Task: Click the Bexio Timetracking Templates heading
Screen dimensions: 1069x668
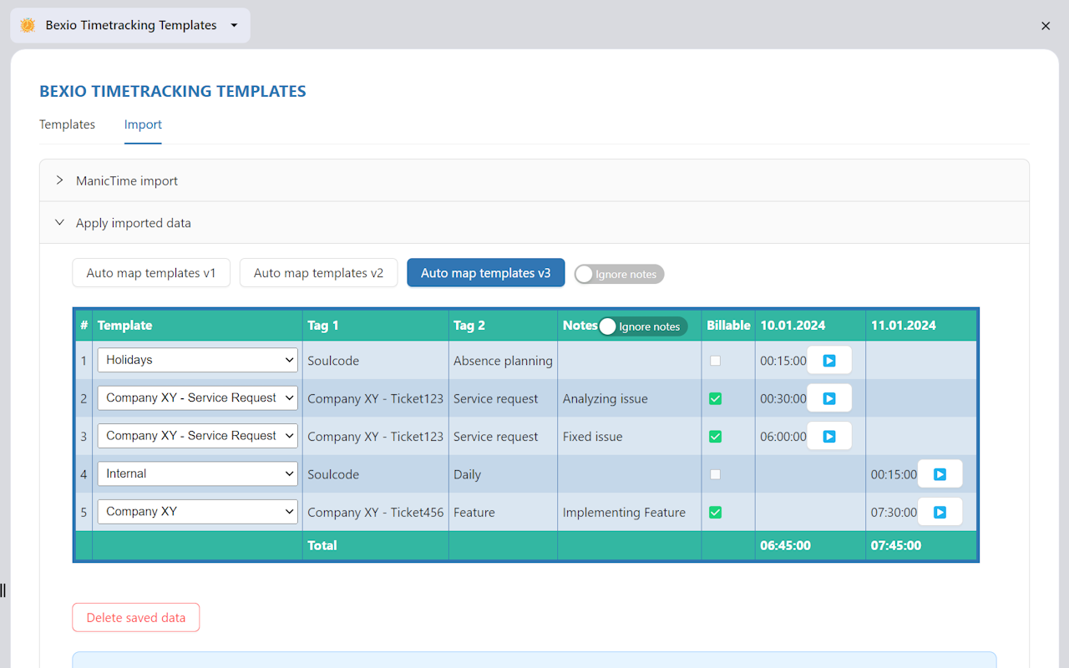Action: coord(173,91)
